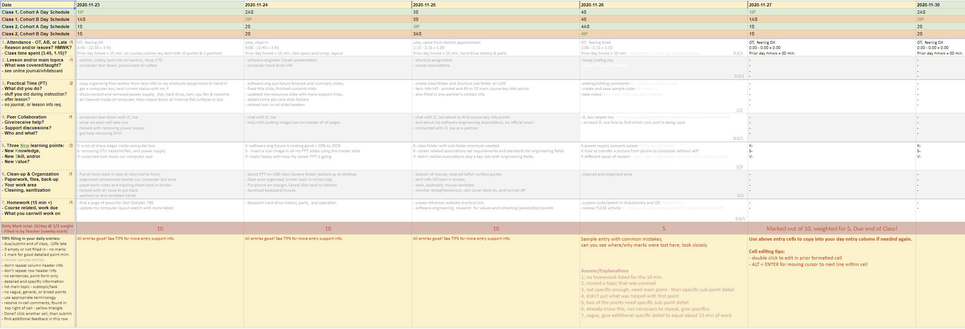
Task: Select the Daily Mark total label cell
Action: 37,228
